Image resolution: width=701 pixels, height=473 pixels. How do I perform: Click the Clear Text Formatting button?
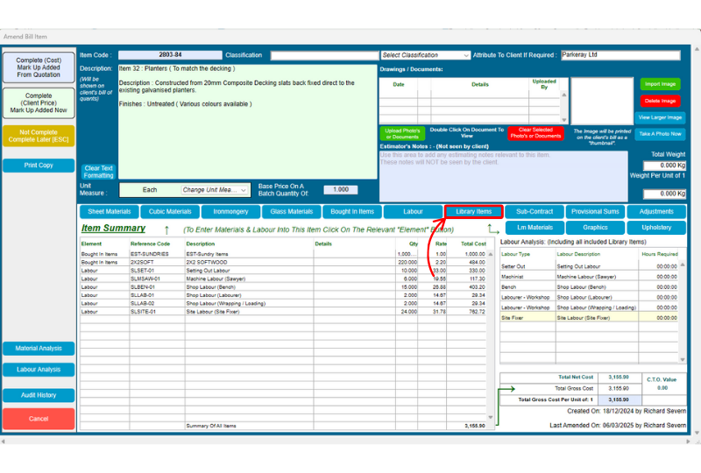pos(98,172)
